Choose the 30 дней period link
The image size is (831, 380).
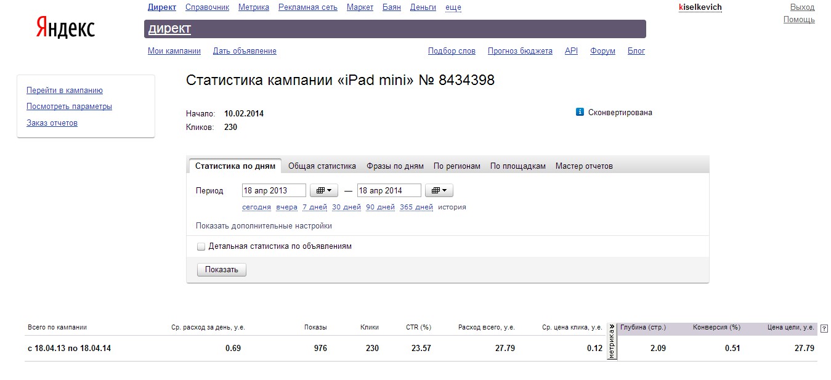coord(346,207)
